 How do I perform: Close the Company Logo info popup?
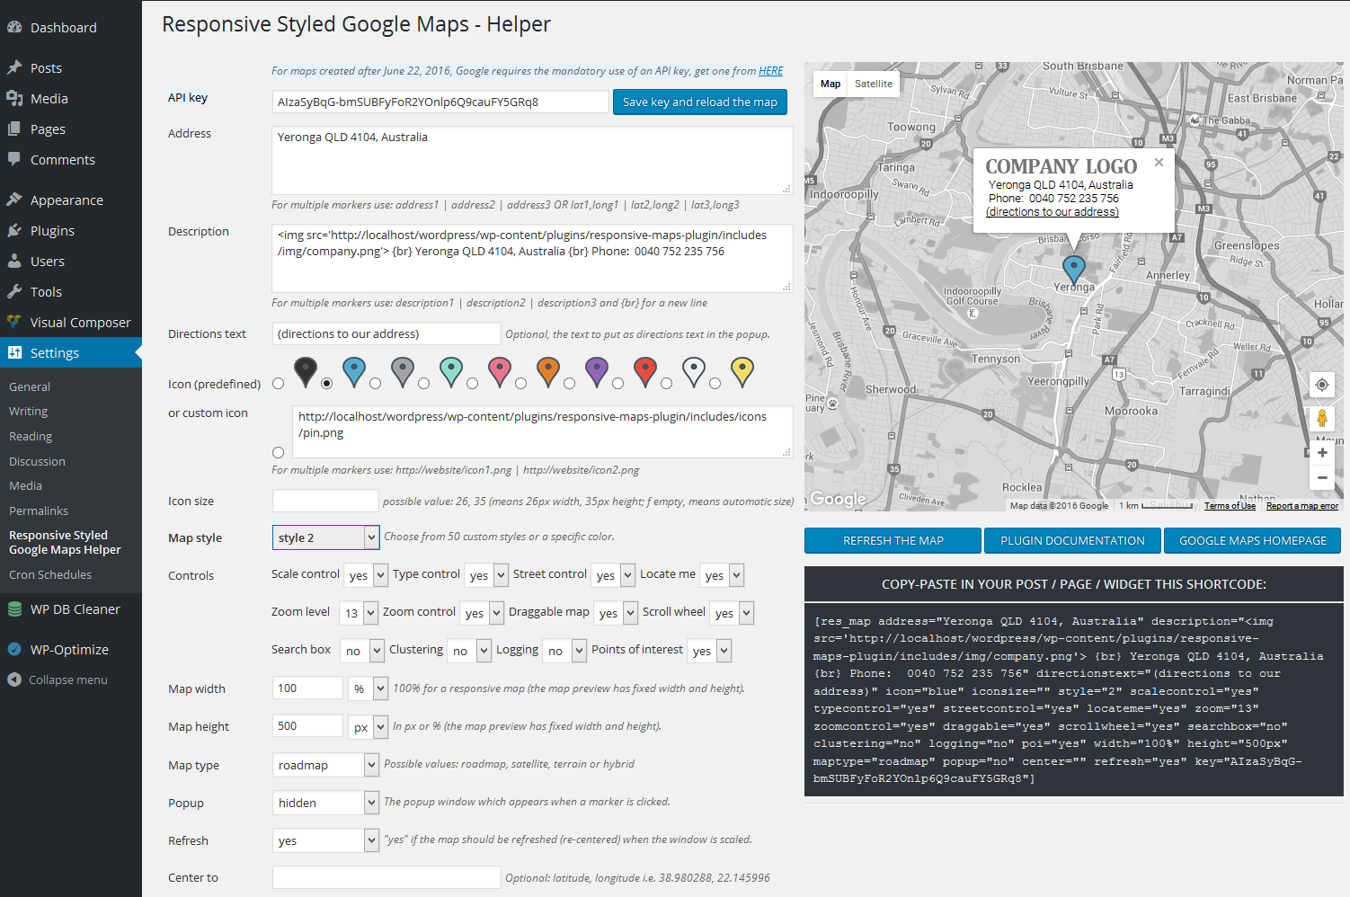[1159, 163]
